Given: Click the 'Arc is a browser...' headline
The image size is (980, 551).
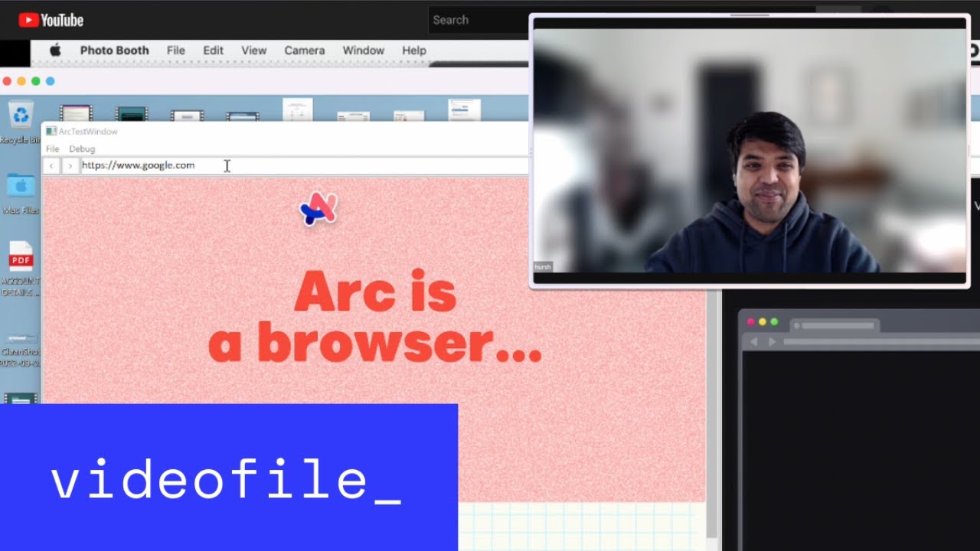Looking at the screenshot, I should (375, 316).
